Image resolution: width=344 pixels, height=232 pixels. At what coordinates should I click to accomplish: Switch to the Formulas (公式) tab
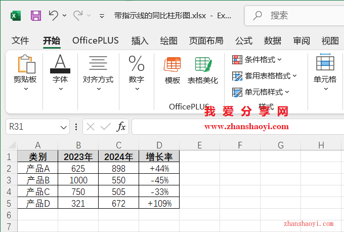pos(243,41)
